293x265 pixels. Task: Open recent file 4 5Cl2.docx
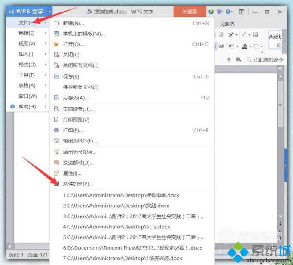(131, 227)
